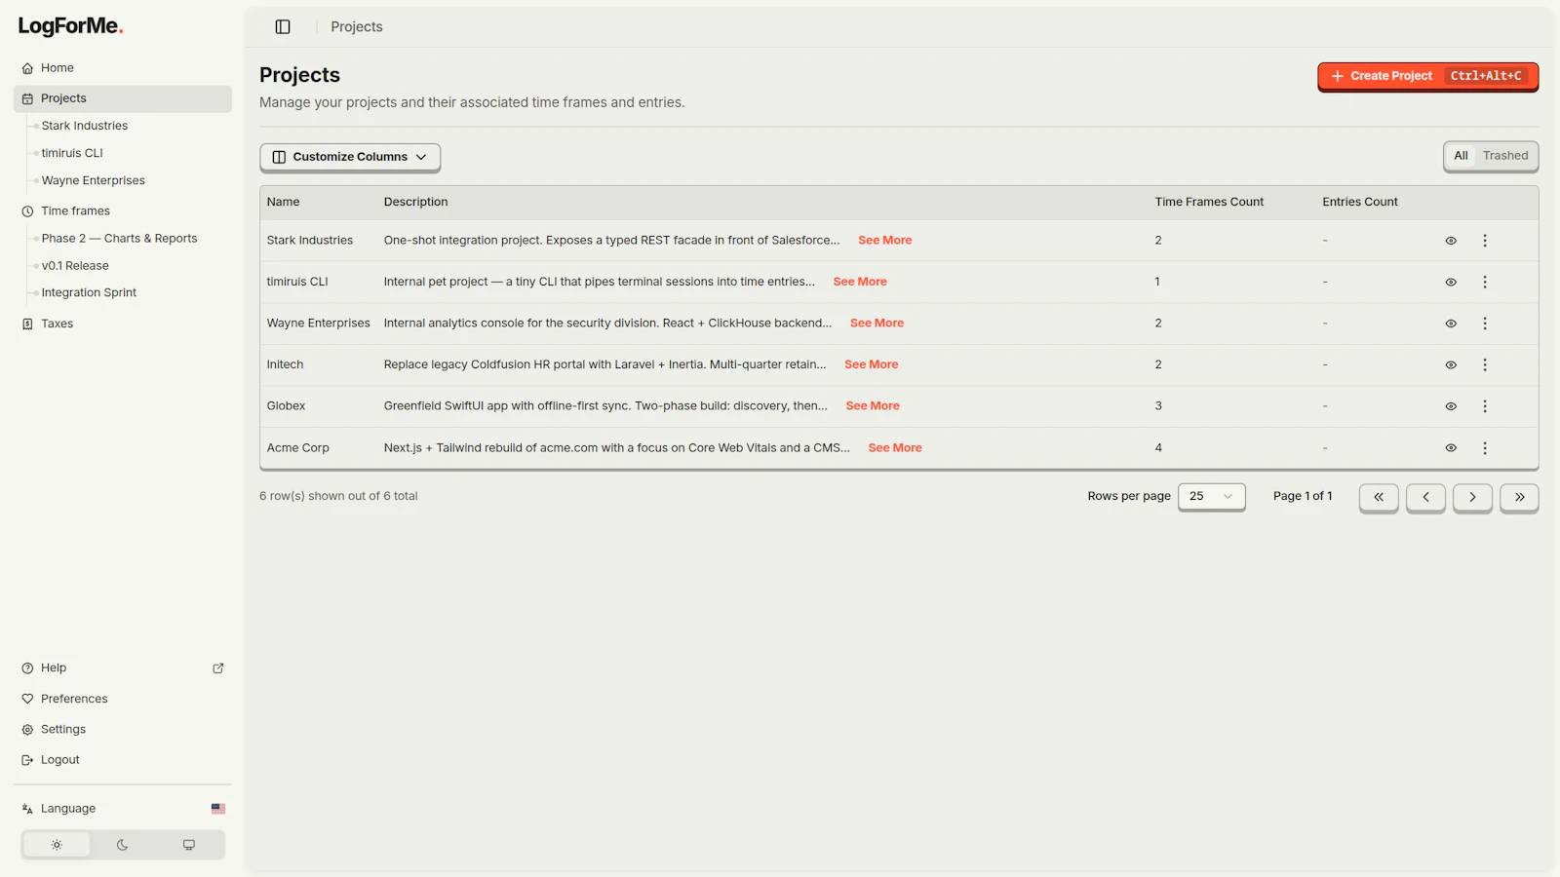Click See More for Acme Corp description
The image size is (1560, 877).
pos(895,448)
